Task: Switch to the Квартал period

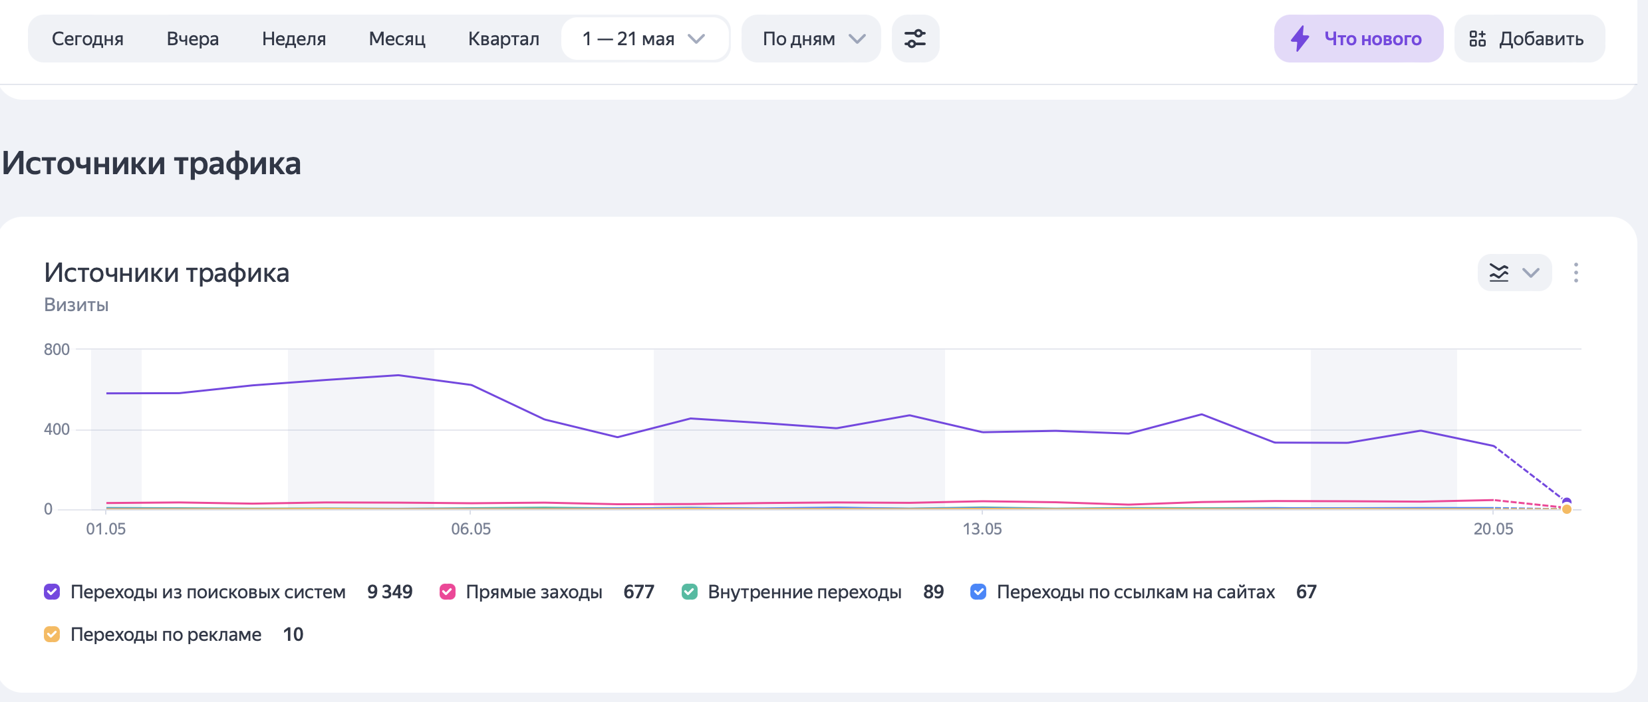Action: (x=503, y=39)
